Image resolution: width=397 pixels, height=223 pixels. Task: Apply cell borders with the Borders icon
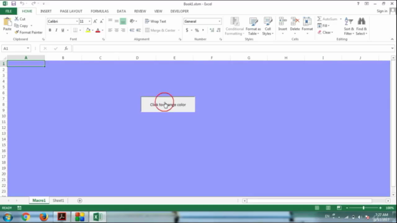tap(75, 30)
